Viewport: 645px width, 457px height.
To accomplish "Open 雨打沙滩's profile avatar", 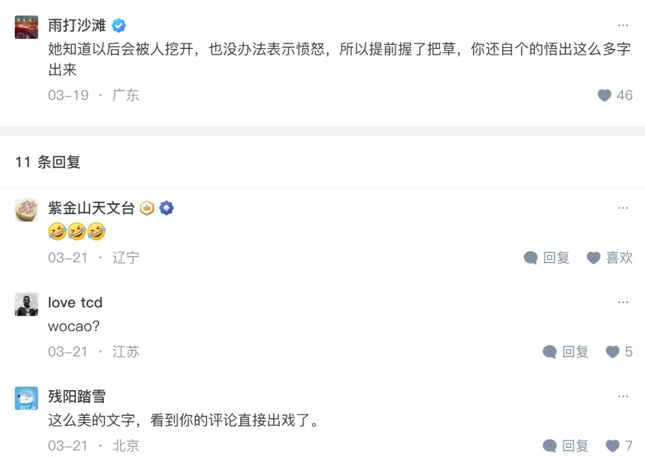I will point(26,27).
